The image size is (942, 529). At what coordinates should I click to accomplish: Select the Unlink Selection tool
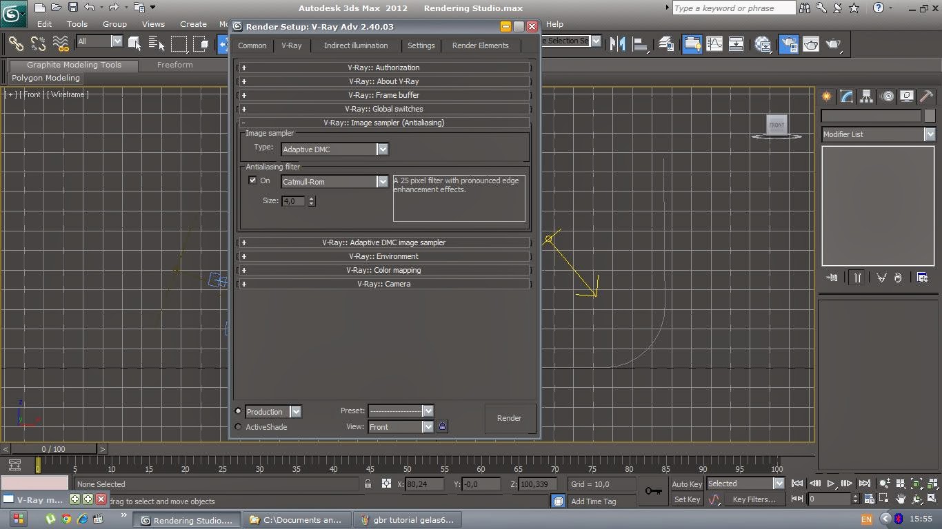click(x=38, y=44)
